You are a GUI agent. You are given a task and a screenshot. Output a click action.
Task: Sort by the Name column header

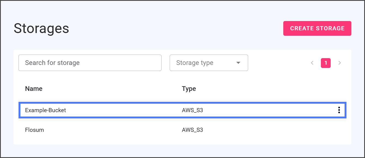[34, 89]
